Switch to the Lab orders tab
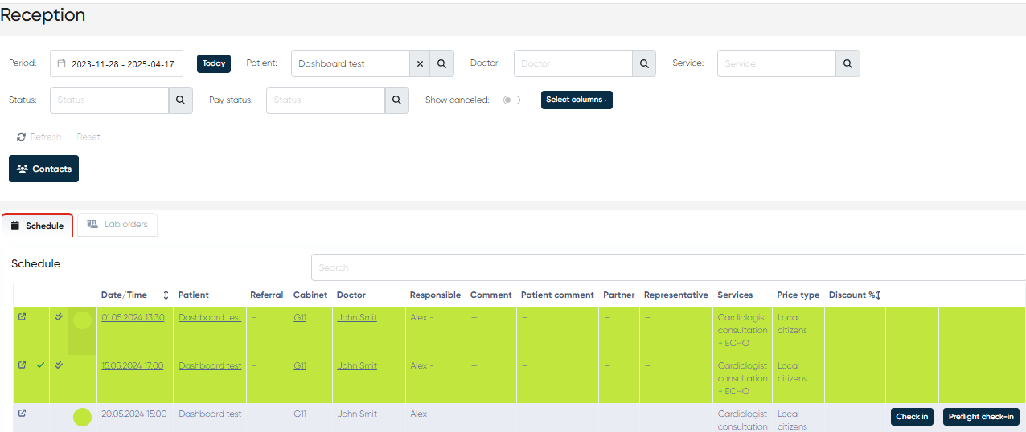1026x432 pixels. pyautogui.click(x=117, y=225)
